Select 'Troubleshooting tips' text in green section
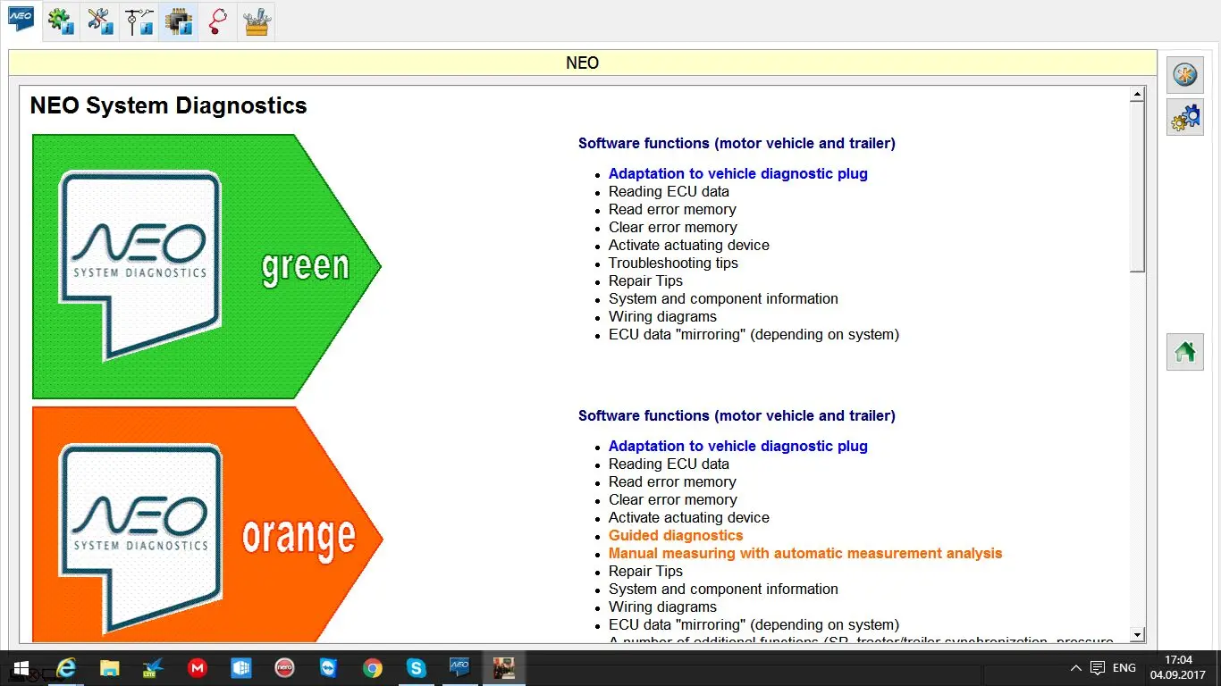The width and height of the screenshot is (1221, 686). tap(674, 263)
